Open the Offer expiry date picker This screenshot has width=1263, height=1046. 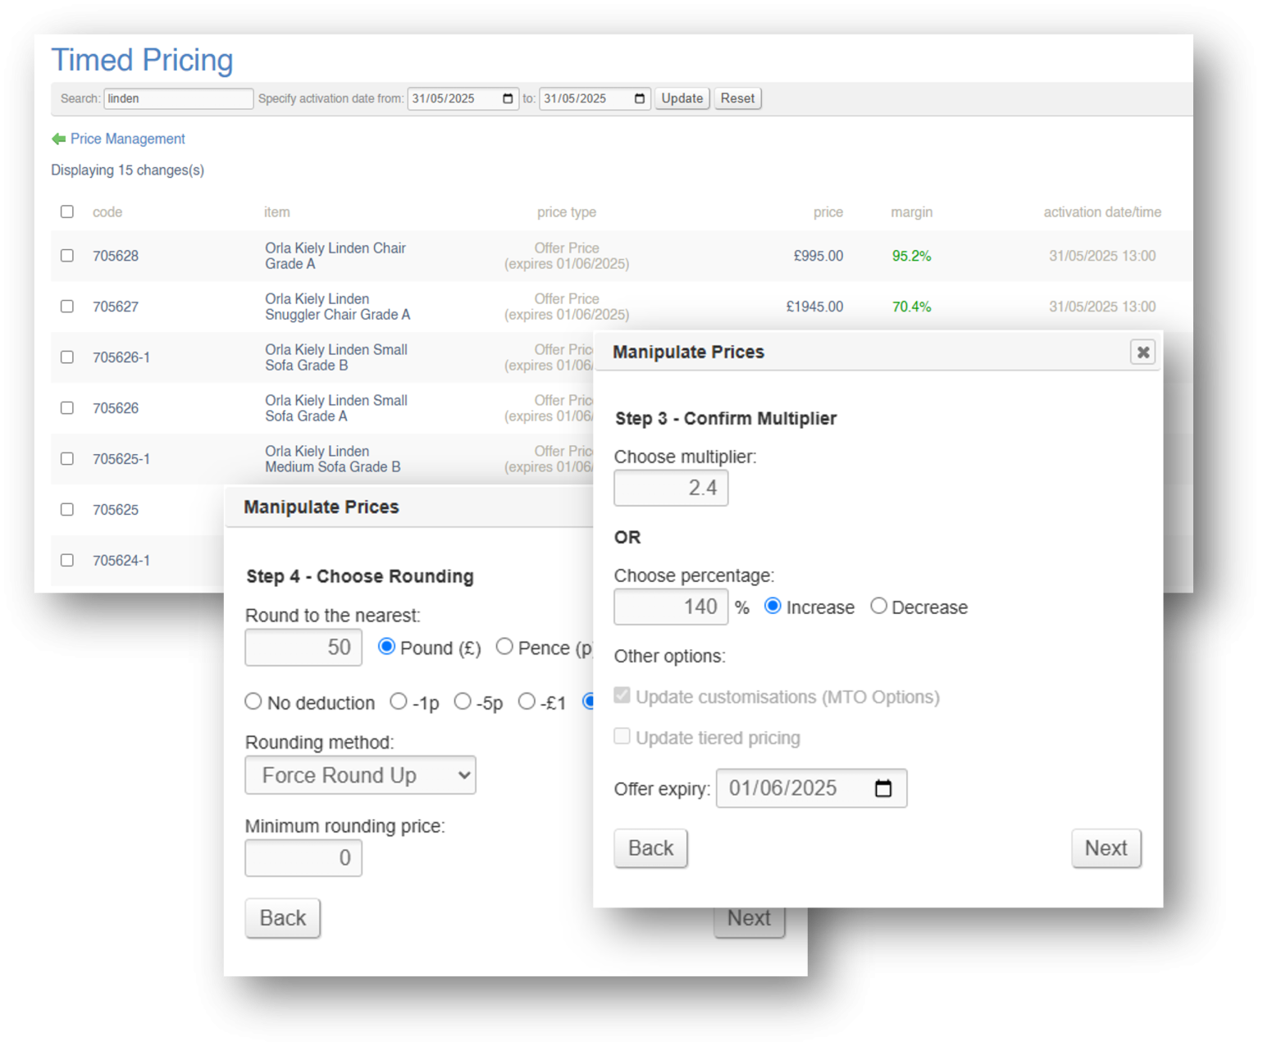coord(883,788)
